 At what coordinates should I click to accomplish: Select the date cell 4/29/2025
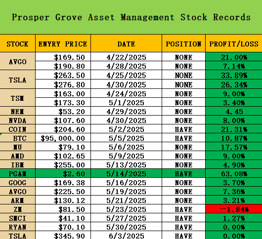tap(127, 111)
